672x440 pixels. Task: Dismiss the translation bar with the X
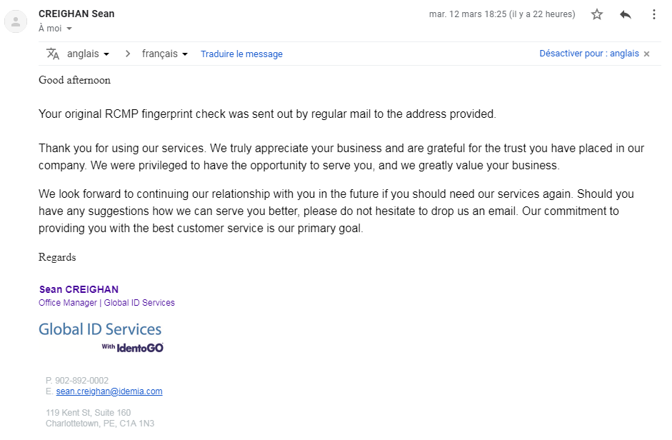pos(647,54)
